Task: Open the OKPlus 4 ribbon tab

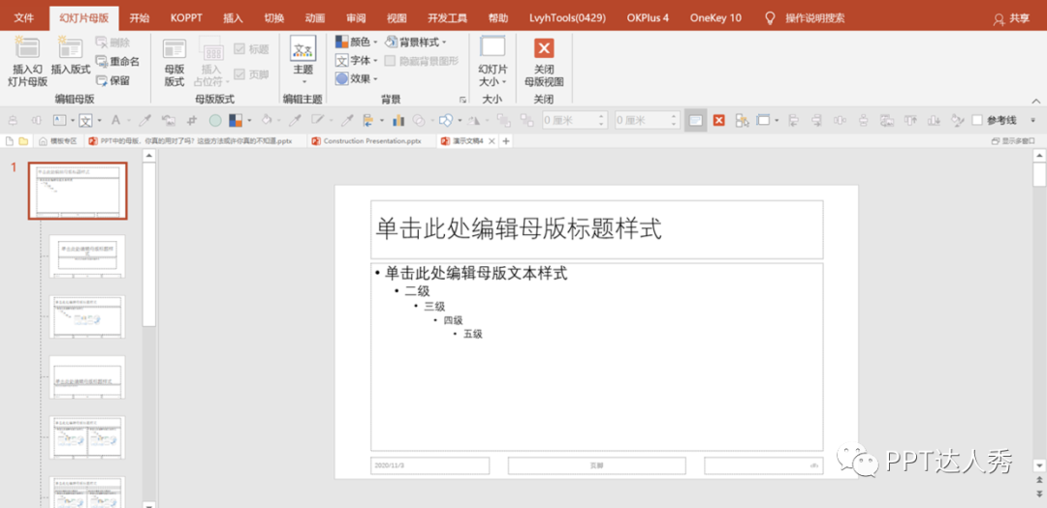Action: 648,18
